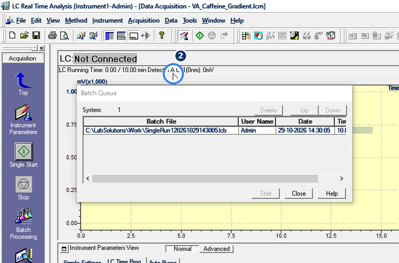Select the SingleRun batch file row
399x263 pixels.
(x=215, y=130)
